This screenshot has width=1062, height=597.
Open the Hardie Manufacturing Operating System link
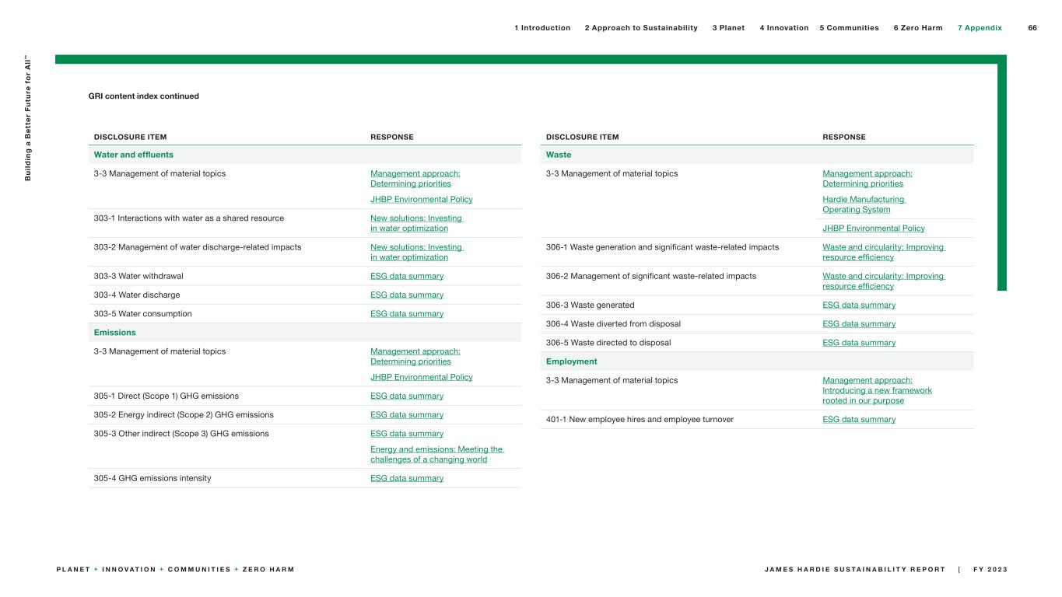864,204
